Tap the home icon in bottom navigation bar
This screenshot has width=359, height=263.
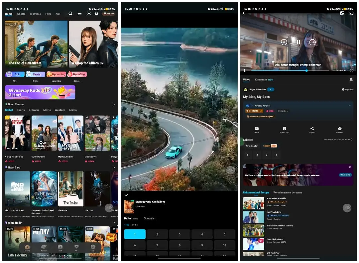tap(27, 247)
